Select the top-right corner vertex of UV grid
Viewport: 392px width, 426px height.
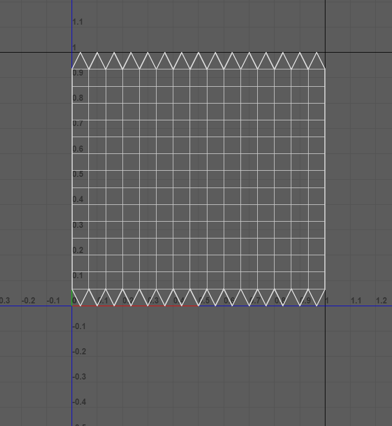[x=325, y=69]
